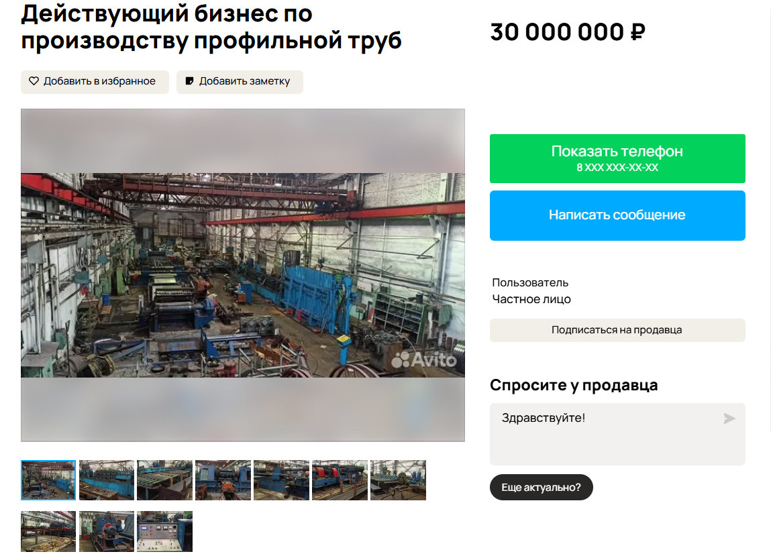Open the Пользователь seller profile link

pos(530,283)
